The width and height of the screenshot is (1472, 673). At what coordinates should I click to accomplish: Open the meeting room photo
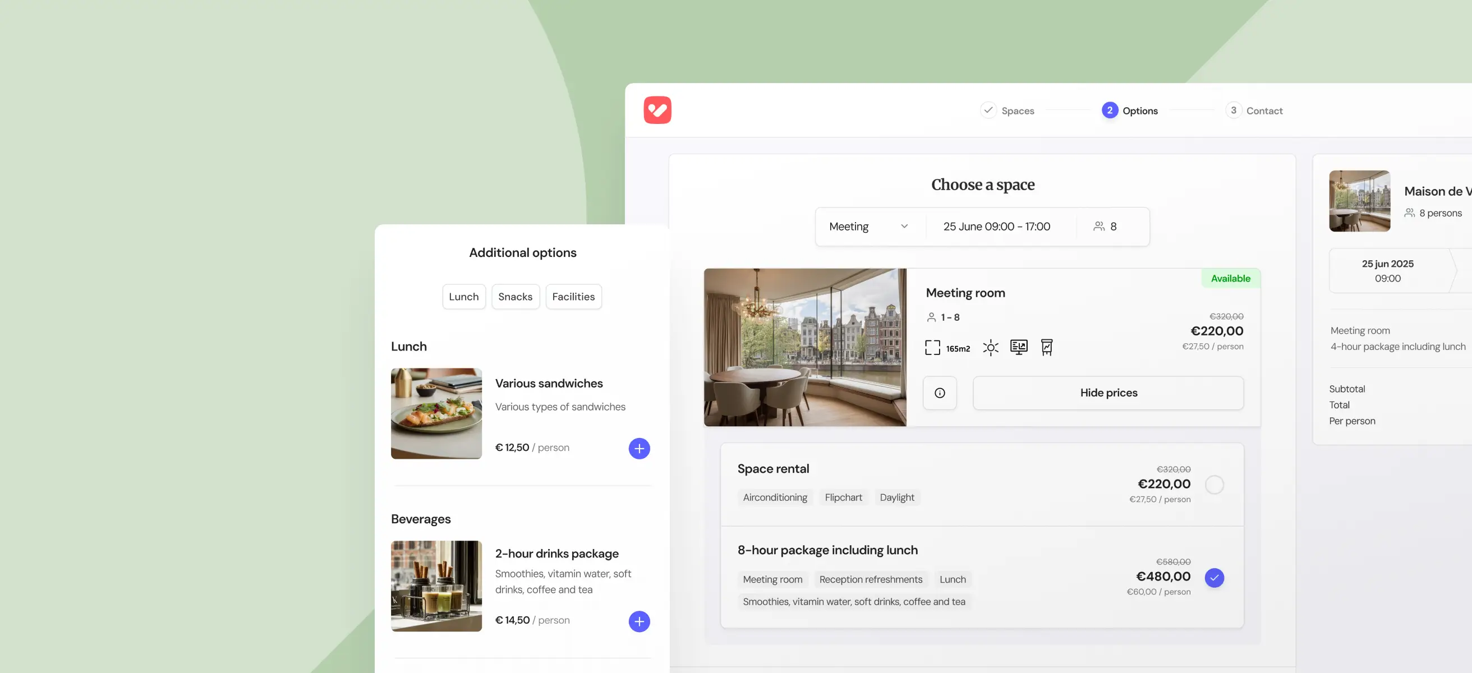coord(804,347)
